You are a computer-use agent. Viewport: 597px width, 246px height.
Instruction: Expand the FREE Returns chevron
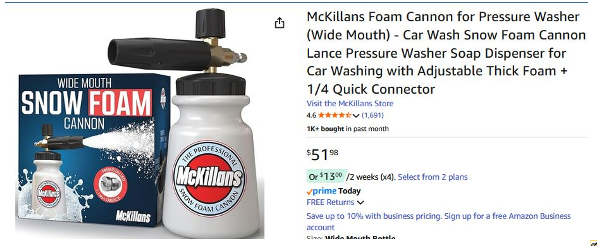point(360,203)
